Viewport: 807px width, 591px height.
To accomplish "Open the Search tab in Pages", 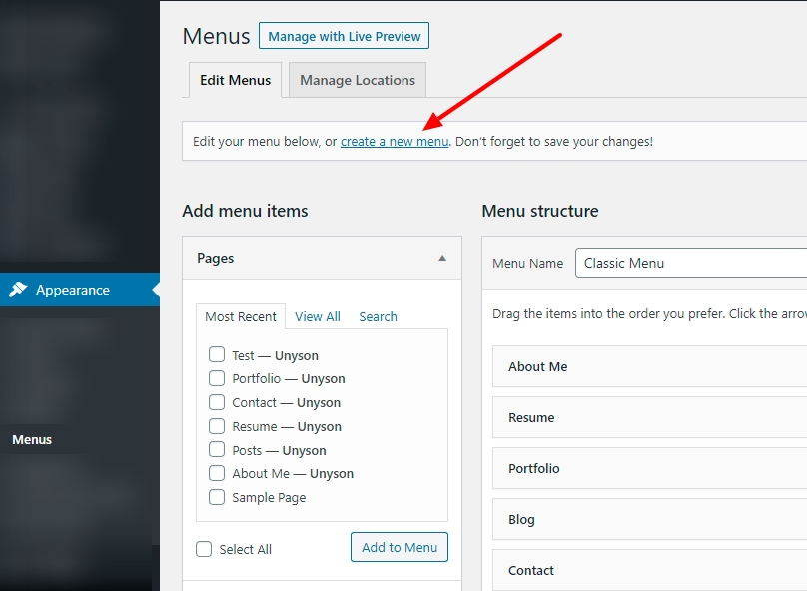I will [x=378, y=316].
